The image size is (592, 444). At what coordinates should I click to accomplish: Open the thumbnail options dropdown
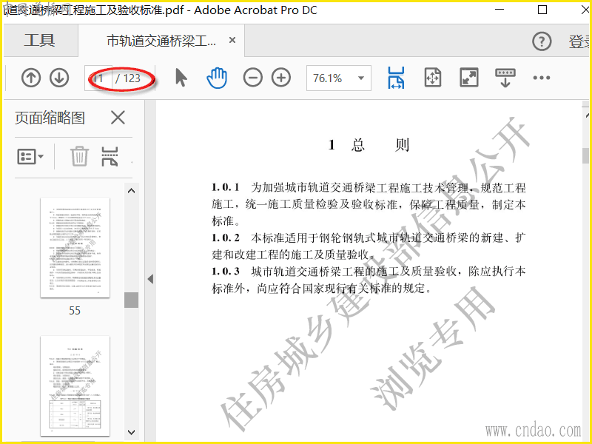click(x=30, y=156)
